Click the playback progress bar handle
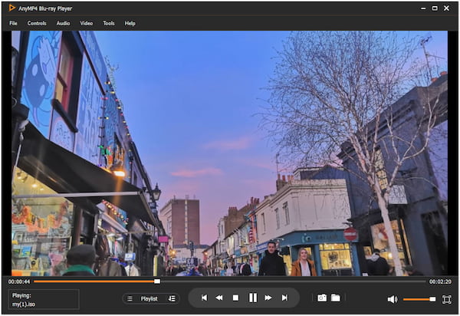 click(x=157, y=281)
